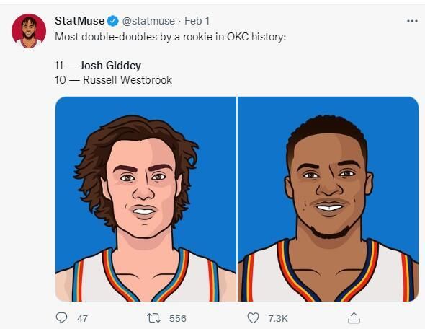Open the three-dot more options menu

[x=412, y=21]
